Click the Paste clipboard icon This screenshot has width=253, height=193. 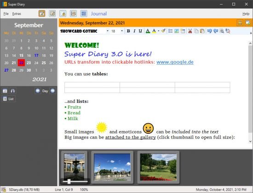(x=202, y=31)
